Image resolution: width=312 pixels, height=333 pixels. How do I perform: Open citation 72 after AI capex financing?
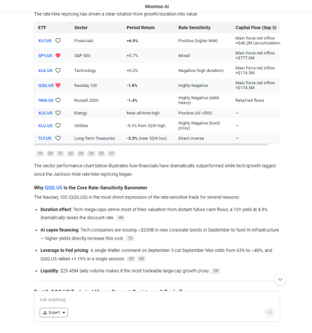(130, 238)
